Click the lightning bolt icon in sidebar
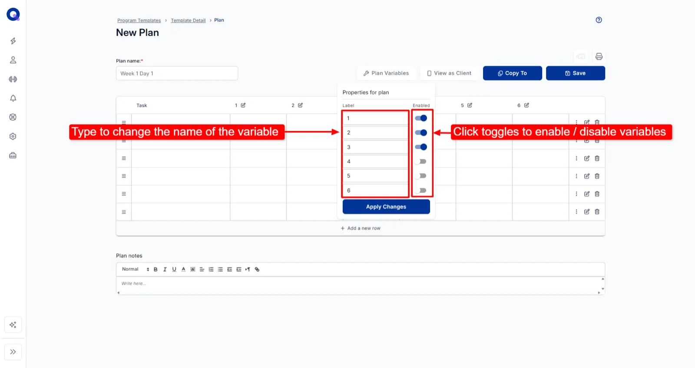695x368 pixels. [x=13, y=41]
